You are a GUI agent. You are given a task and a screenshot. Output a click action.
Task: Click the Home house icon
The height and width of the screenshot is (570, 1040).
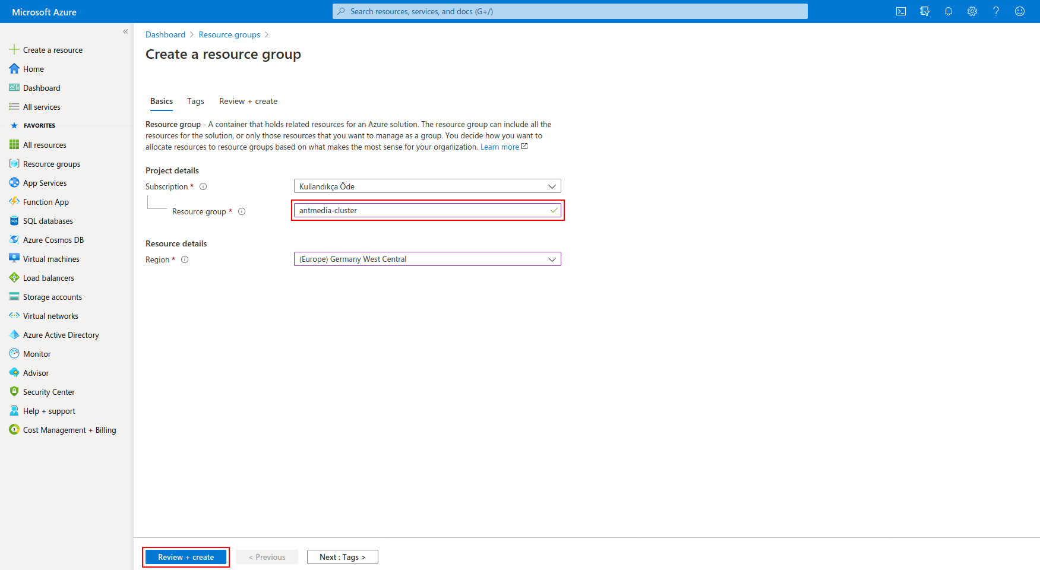pyautogui.click(x=14, y=69)
